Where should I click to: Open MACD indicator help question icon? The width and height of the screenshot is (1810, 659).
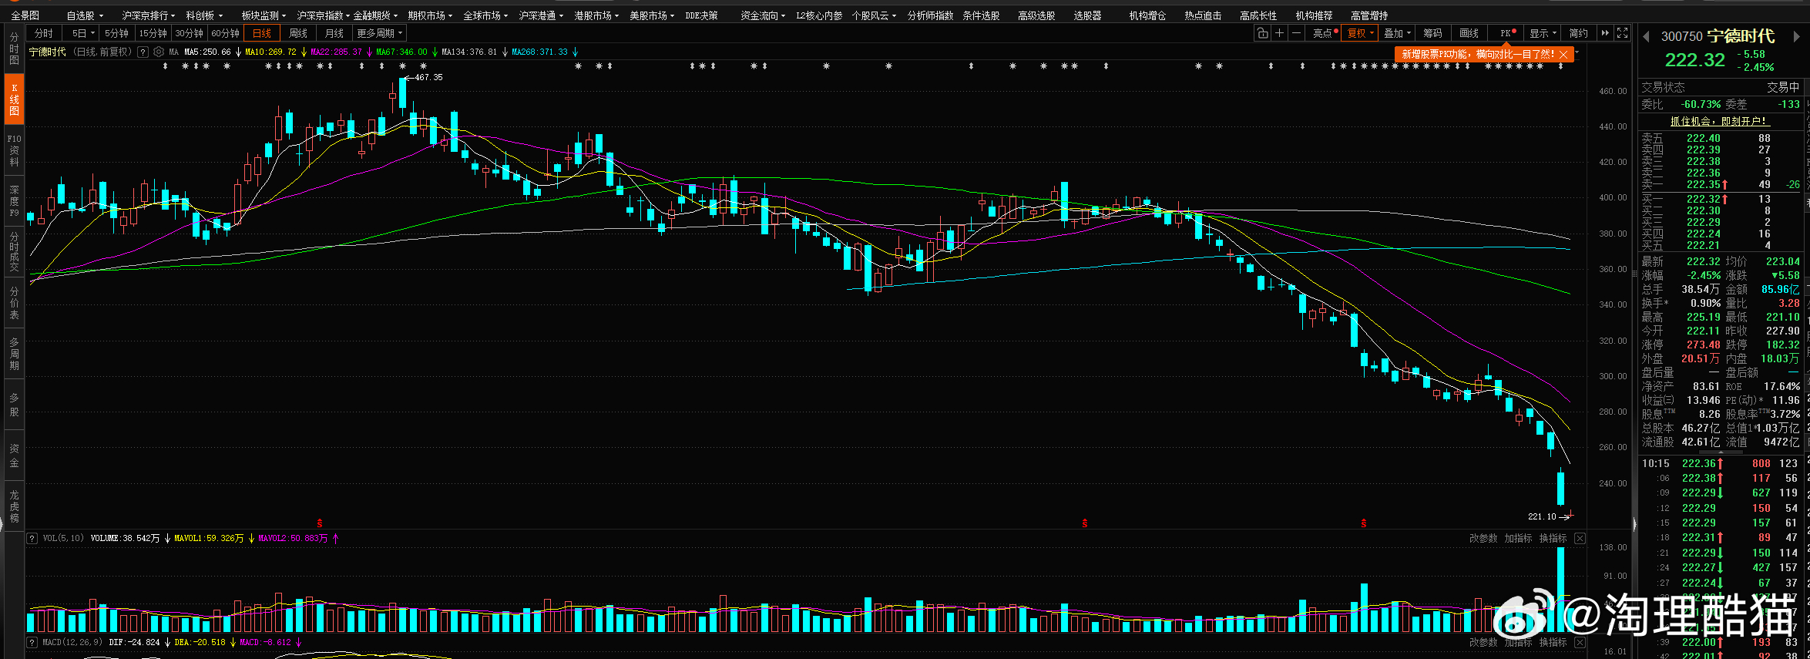32,642
